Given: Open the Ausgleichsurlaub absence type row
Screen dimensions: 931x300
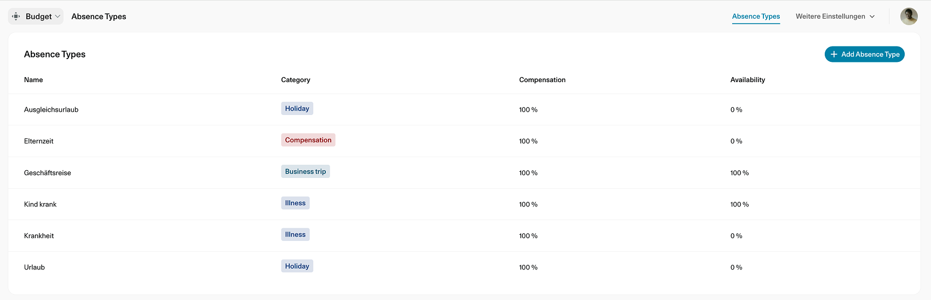Looking at the screenshot, I should tap(464, 109).
